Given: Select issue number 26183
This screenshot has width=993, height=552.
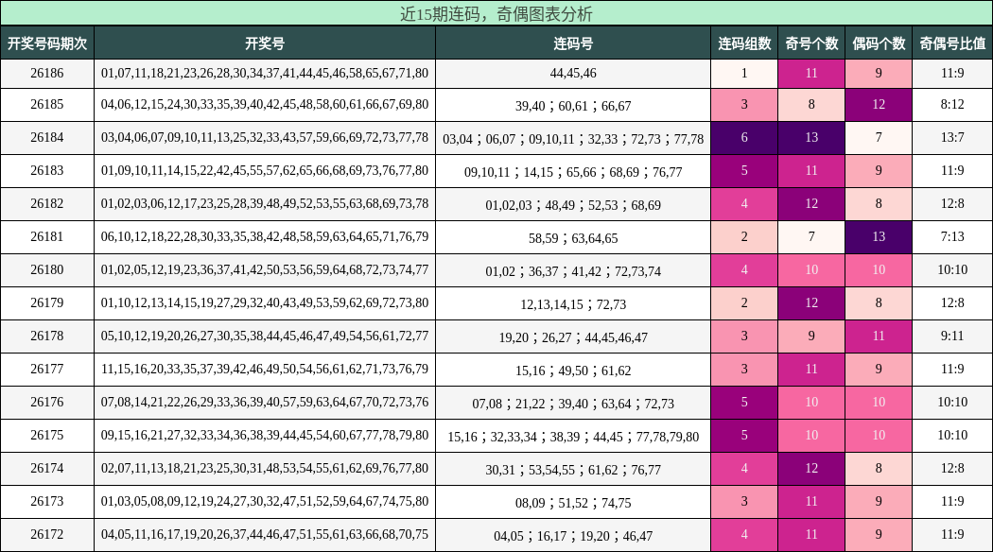Looking at the screenshot, I should tap(47, 170).
